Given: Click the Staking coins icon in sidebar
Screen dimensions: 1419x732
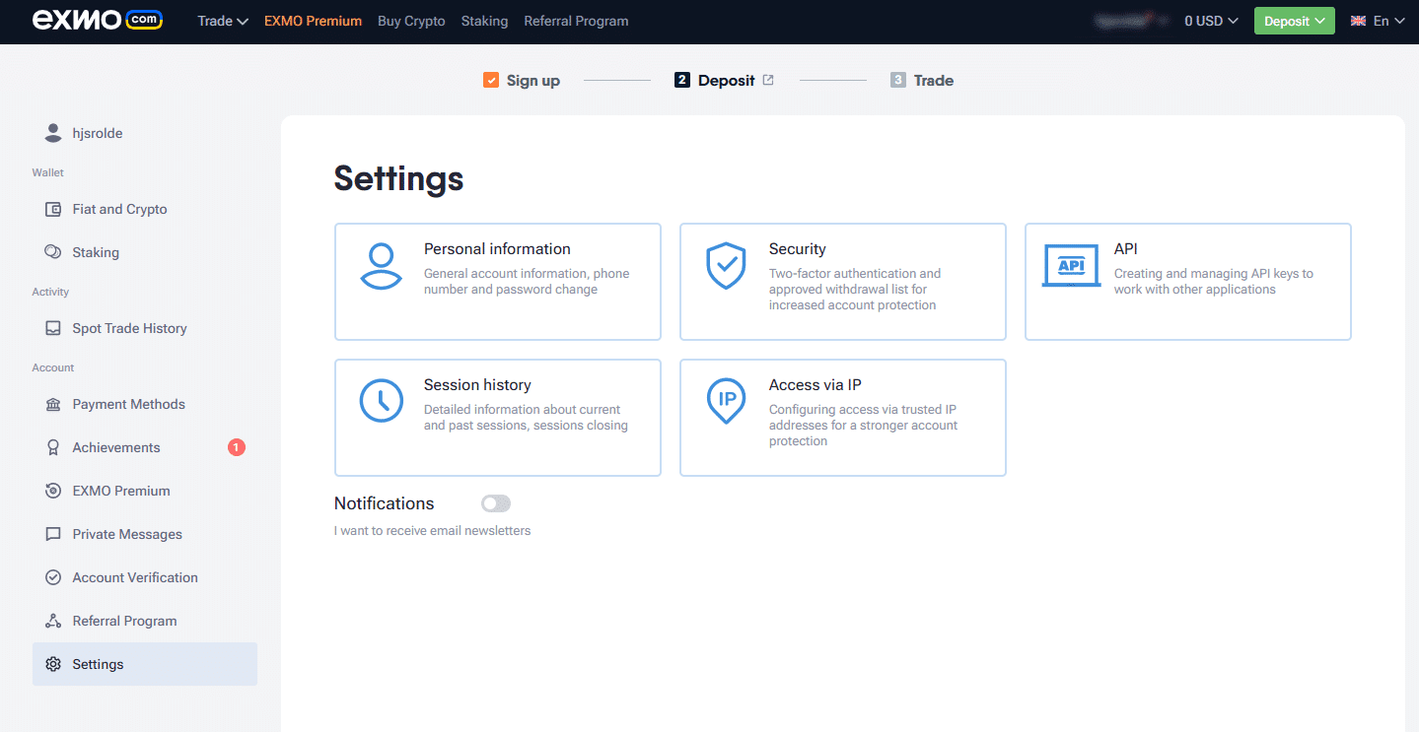Looking at the screenshot, I should coord(53,252).
